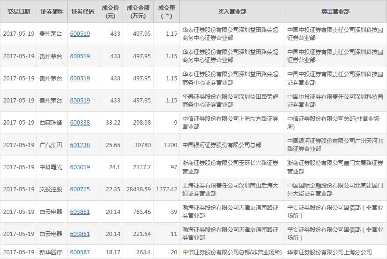Click the 交易日期 column header
The image size is (387, 259).
18,12
